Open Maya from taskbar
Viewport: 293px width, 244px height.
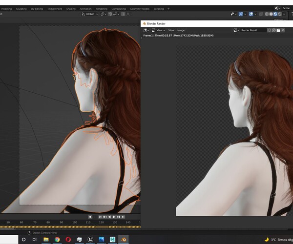[112, 240]
